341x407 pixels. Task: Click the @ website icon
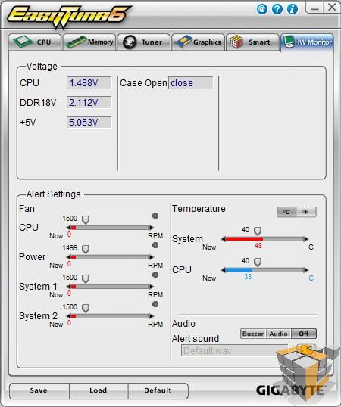point(262,9)
